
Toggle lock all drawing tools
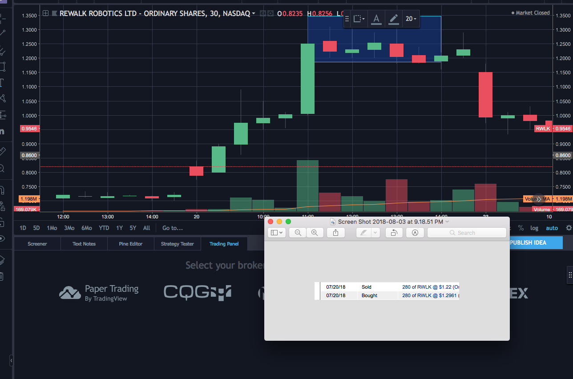(2, 222)
